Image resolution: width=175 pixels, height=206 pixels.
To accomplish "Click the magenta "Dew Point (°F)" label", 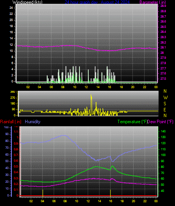I will point(160,122).
